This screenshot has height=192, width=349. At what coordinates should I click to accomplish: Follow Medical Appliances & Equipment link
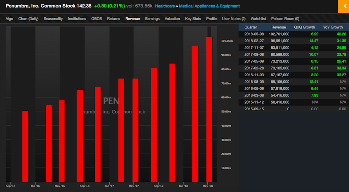tap(209, 6)
